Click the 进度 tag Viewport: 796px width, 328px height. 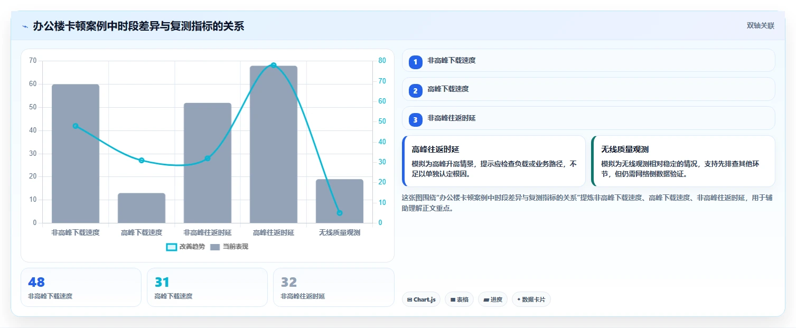(493, 299)
